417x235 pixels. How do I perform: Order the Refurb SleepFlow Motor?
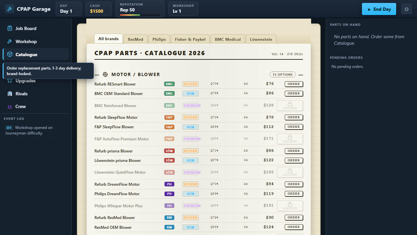click(294, 117)
